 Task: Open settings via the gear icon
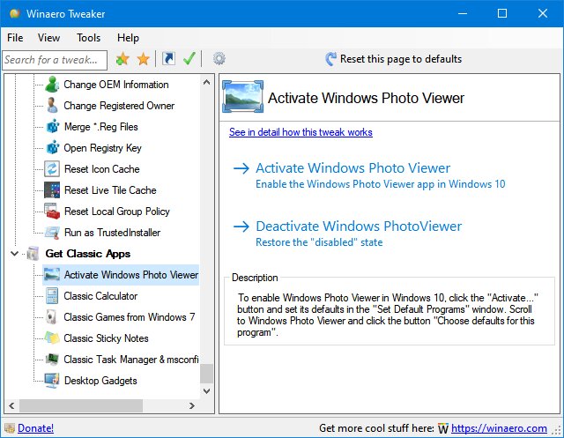pyautogui.click(x=219, y=59)
